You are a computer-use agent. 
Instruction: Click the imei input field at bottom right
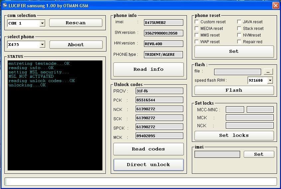217,154
